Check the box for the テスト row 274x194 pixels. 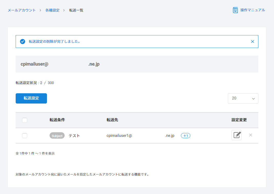coord(25,136)
